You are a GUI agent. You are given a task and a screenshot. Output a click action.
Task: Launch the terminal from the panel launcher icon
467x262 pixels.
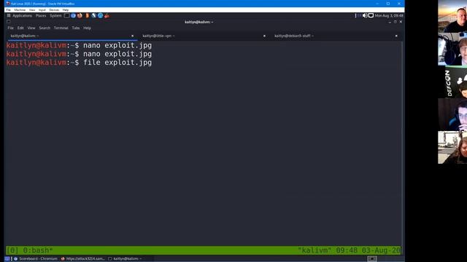point(66,15)
